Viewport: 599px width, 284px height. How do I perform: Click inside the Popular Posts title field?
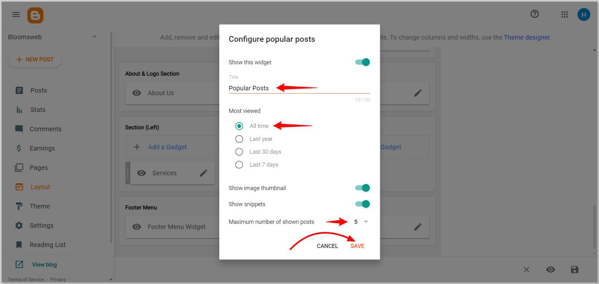click(x=273, y=88)
